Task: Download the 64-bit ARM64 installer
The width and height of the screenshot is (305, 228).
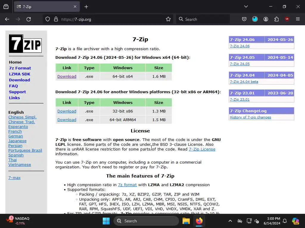Action: pos(67,120)
